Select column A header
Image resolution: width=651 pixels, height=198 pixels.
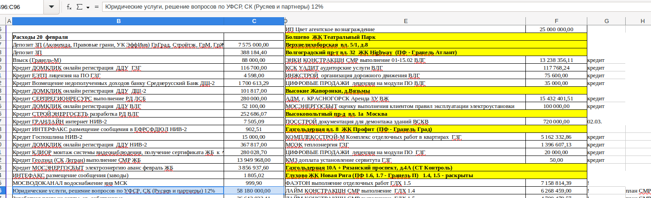click(x=9, y=21)
